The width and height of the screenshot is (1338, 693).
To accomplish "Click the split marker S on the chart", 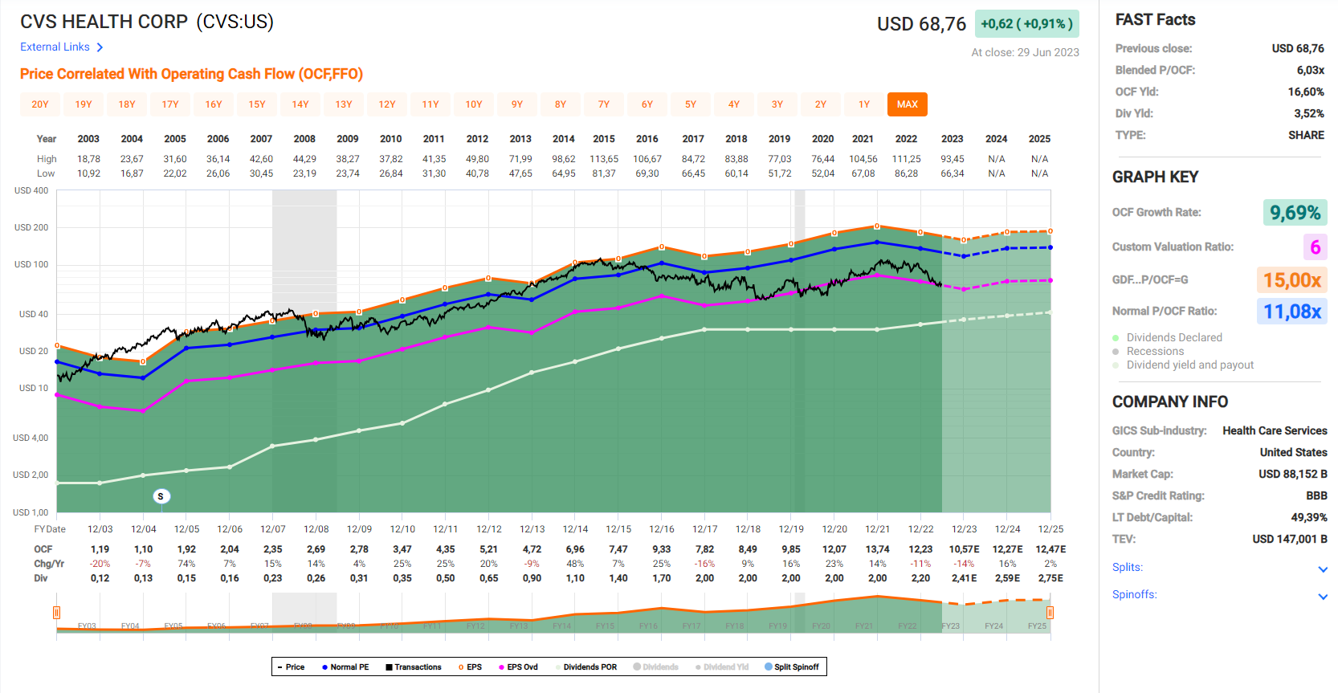I will (x=161, y=496).
